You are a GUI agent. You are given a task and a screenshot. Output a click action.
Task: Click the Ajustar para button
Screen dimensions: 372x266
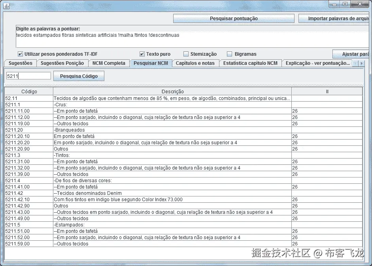(x=352, y=54)
